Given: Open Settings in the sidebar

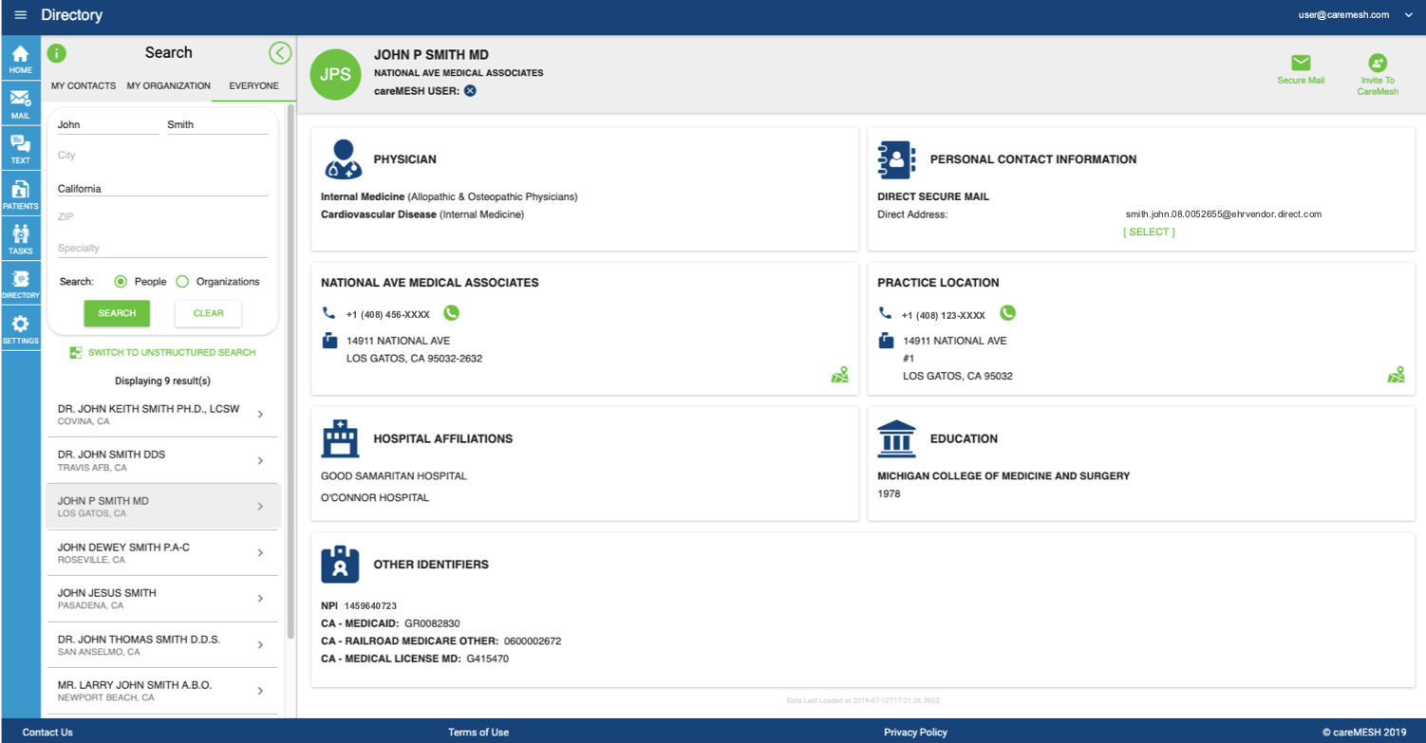Looking at the screenshot, I should pos(20,329).
